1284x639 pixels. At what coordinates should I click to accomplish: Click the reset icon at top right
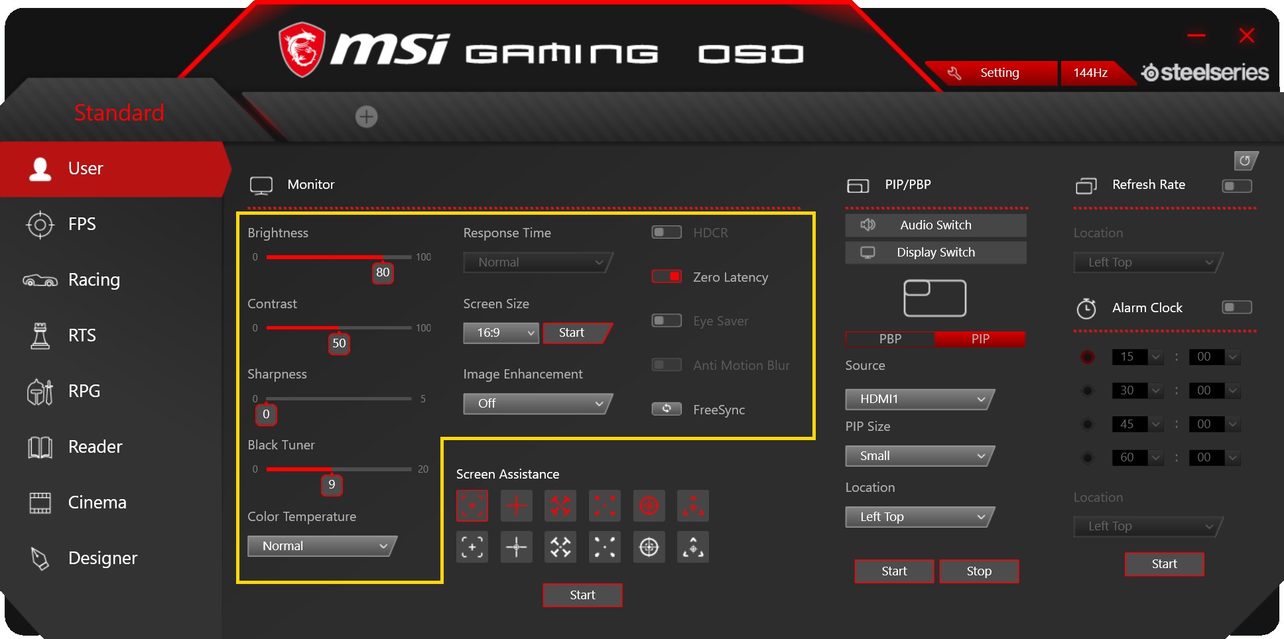pyautogui.click(x=1245, y=160)
